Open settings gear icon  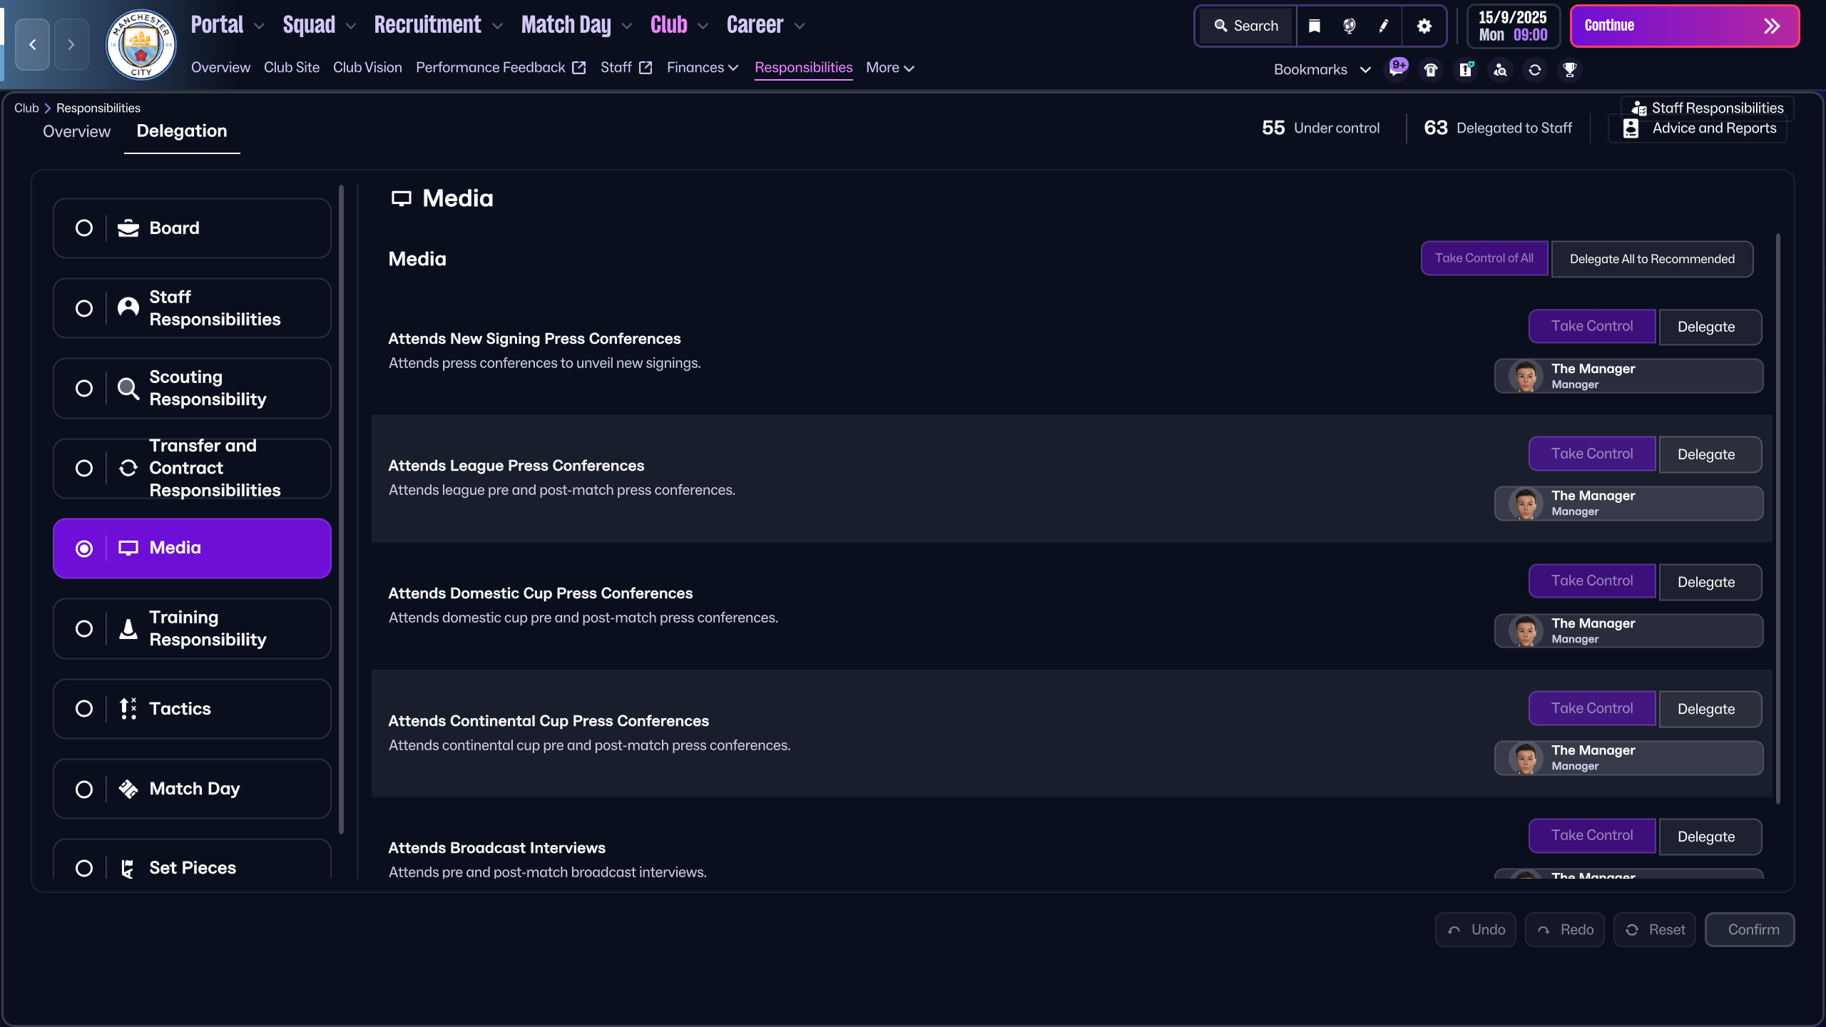(1424, 26)
